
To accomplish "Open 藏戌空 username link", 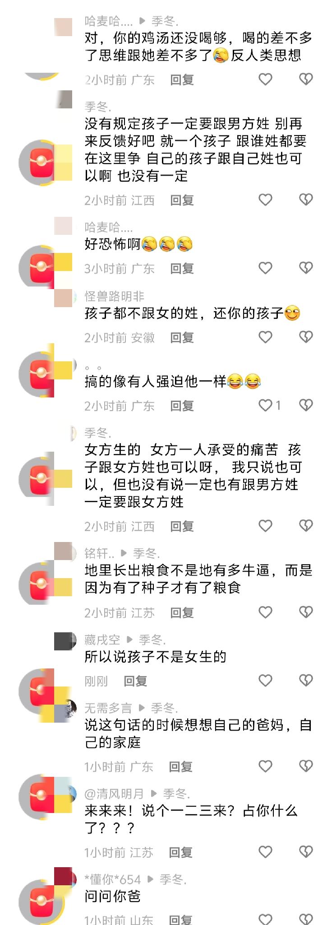I will 102,640.
